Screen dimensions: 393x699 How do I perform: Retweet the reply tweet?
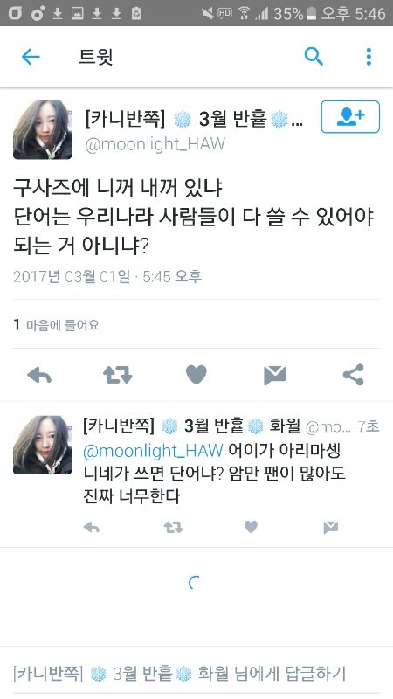(173, 528)
